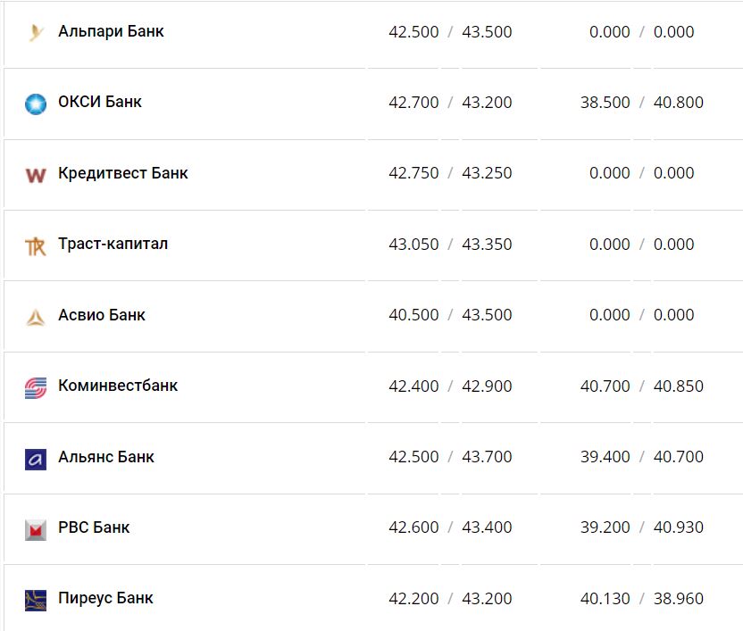This screenshot has width=743, height=631.
Task: Open the Коминвестбанк name link
Action: click(x=118, y=386)
